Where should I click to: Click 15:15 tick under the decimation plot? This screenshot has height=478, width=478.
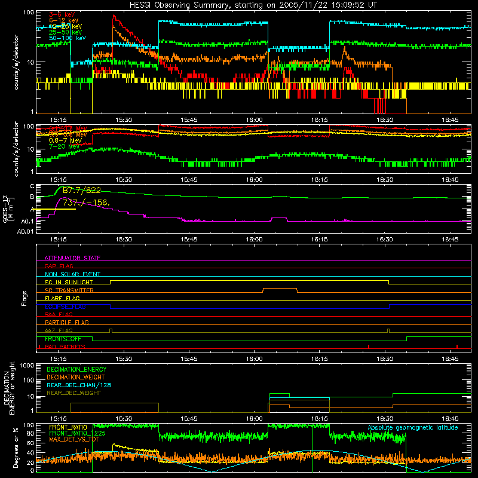point(58,419)
